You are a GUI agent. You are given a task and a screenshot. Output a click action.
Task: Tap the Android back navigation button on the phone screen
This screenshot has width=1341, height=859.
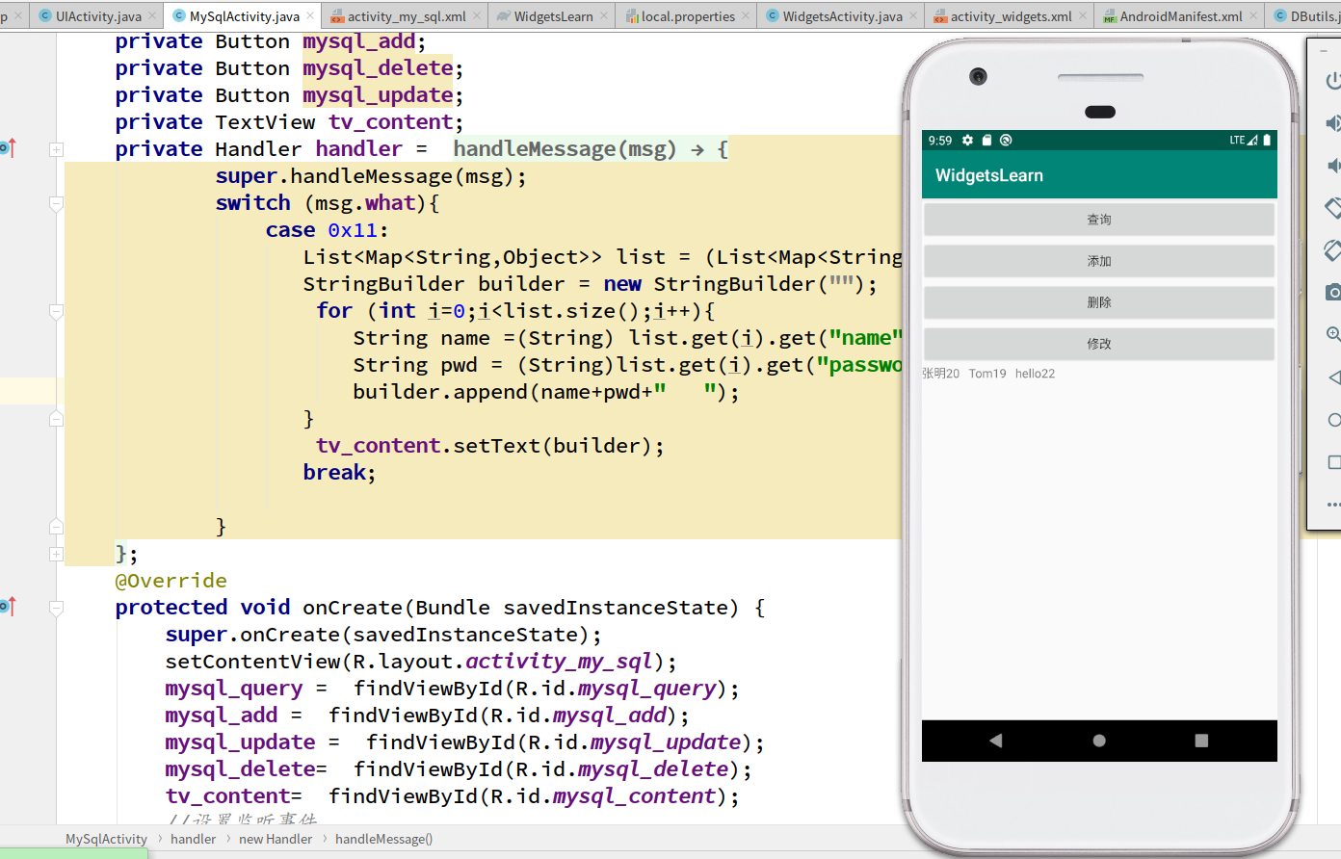[x=996, y=741]
